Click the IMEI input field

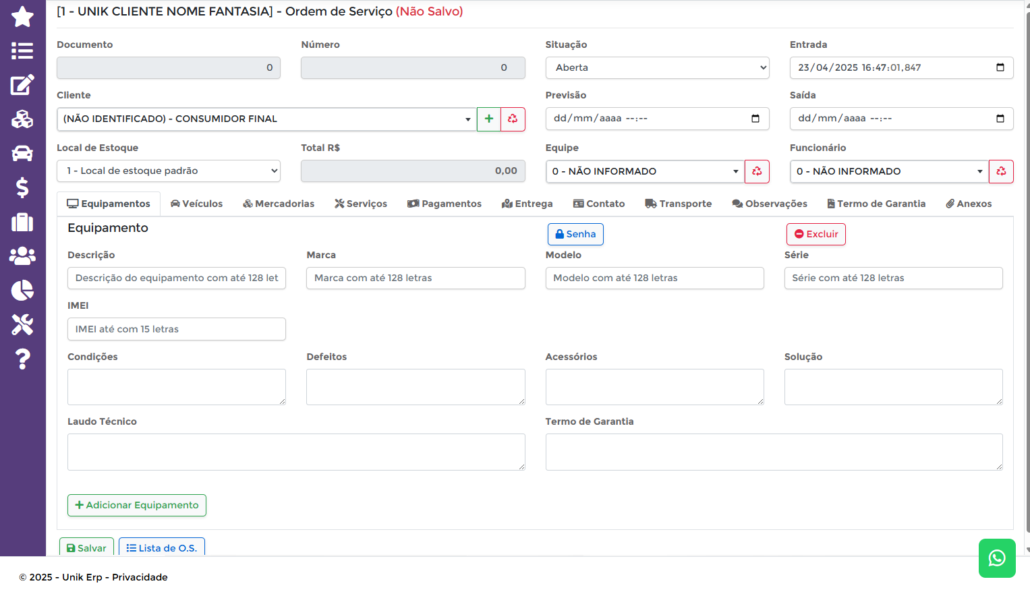(176, 330)
